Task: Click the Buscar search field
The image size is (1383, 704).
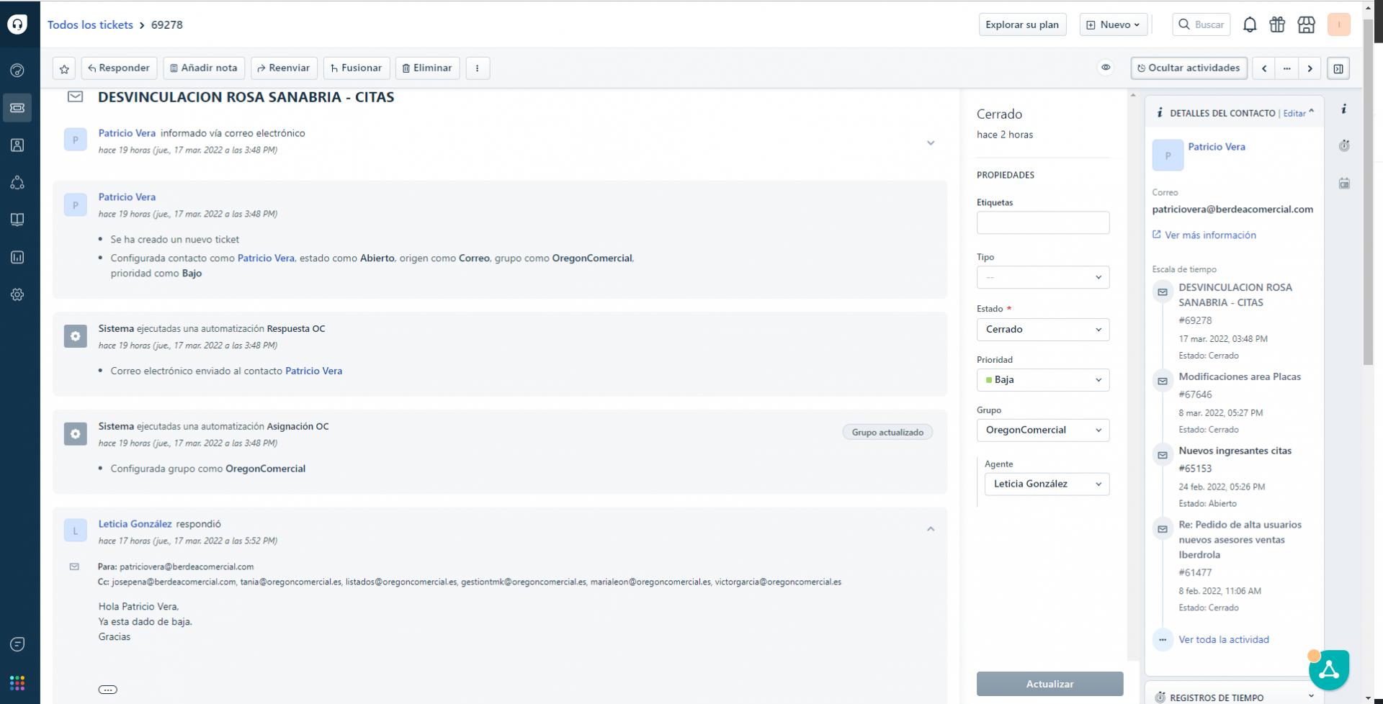Action: click(x=1201, y=24)
